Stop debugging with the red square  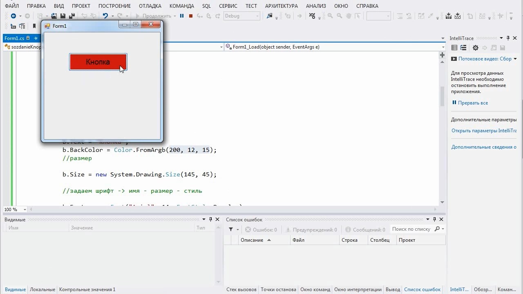(191, 16)
